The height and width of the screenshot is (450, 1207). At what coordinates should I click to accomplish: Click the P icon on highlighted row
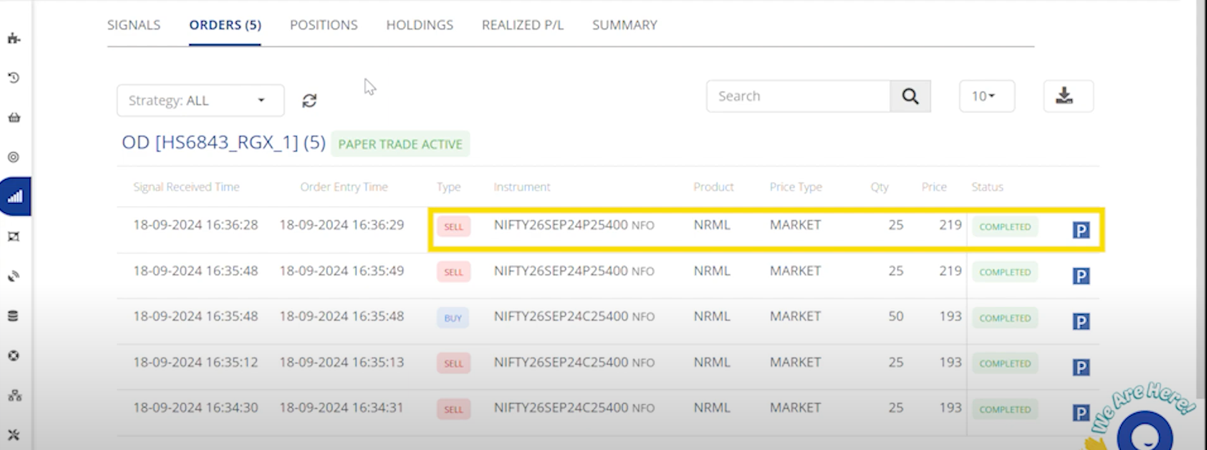tap(1081, 230)
